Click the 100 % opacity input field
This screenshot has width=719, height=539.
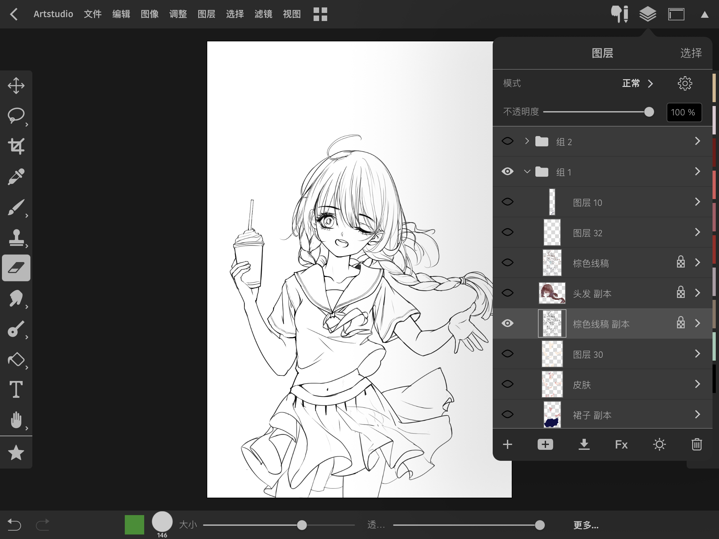coord(683,112)
